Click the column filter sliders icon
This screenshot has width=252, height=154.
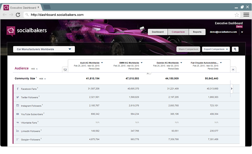tap(65, 70)
